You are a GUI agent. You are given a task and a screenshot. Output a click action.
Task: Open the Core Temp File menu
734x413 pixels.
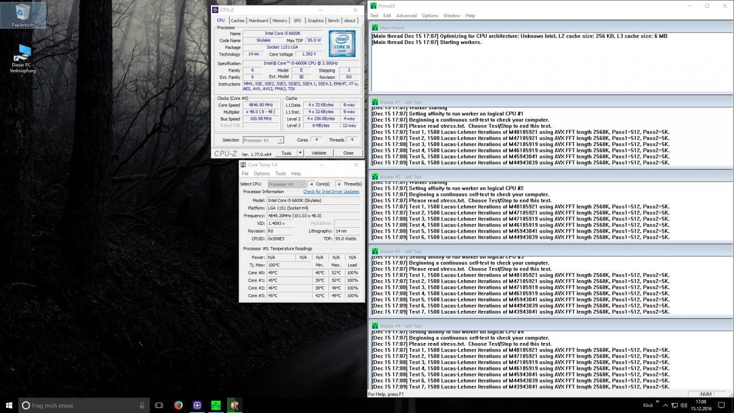pyautogui.click(x=245, y=173)
